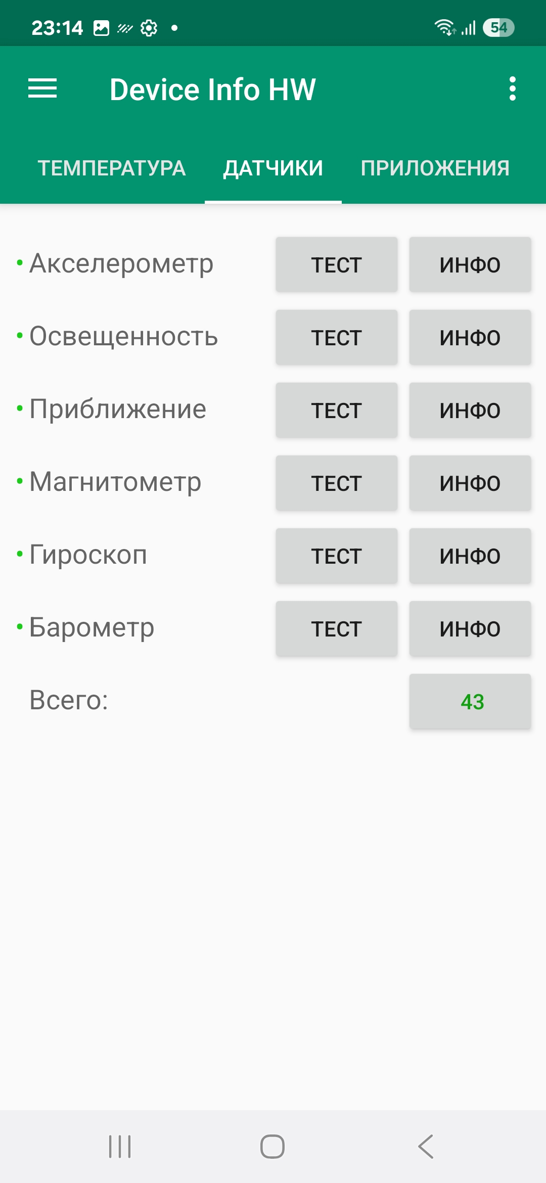Tap the total sensors count 43
546x1183 pixels.
[x=470, y=702]
